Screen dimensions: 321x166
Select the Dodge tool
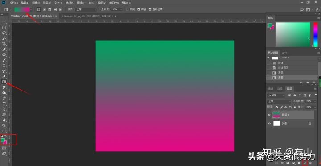pos(4,93)
